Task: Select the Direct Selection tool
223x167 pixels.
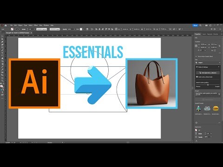Action: tap(2, 39)
